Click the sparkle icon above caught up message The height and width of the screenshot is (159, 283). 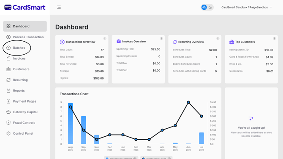point(251,118)
